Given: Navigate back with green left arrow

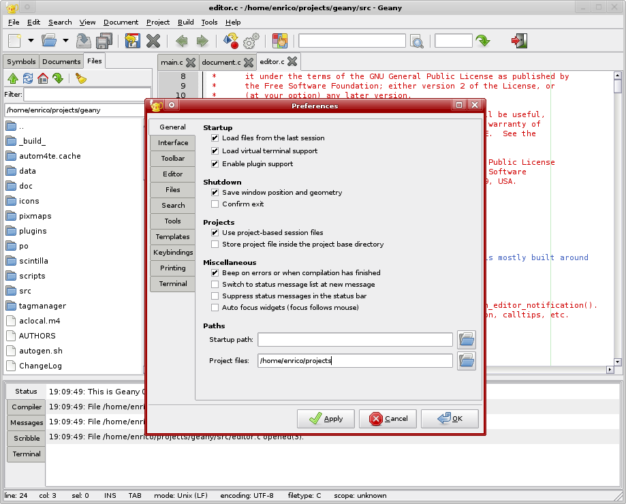Looking at the screenshot, I should click(182, 41).
